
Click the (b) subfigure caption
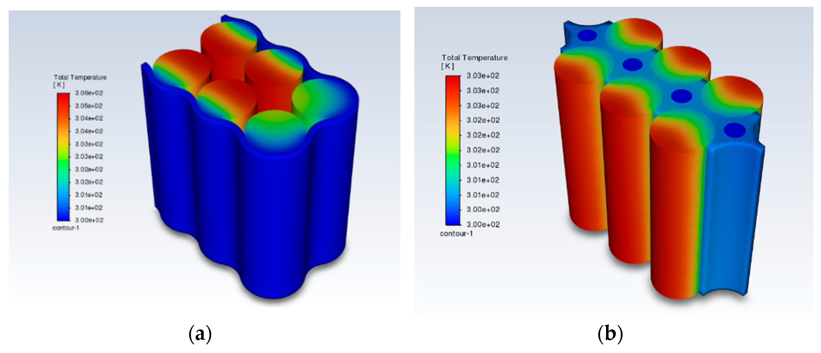pyautogui.click(x=610, y=334)
